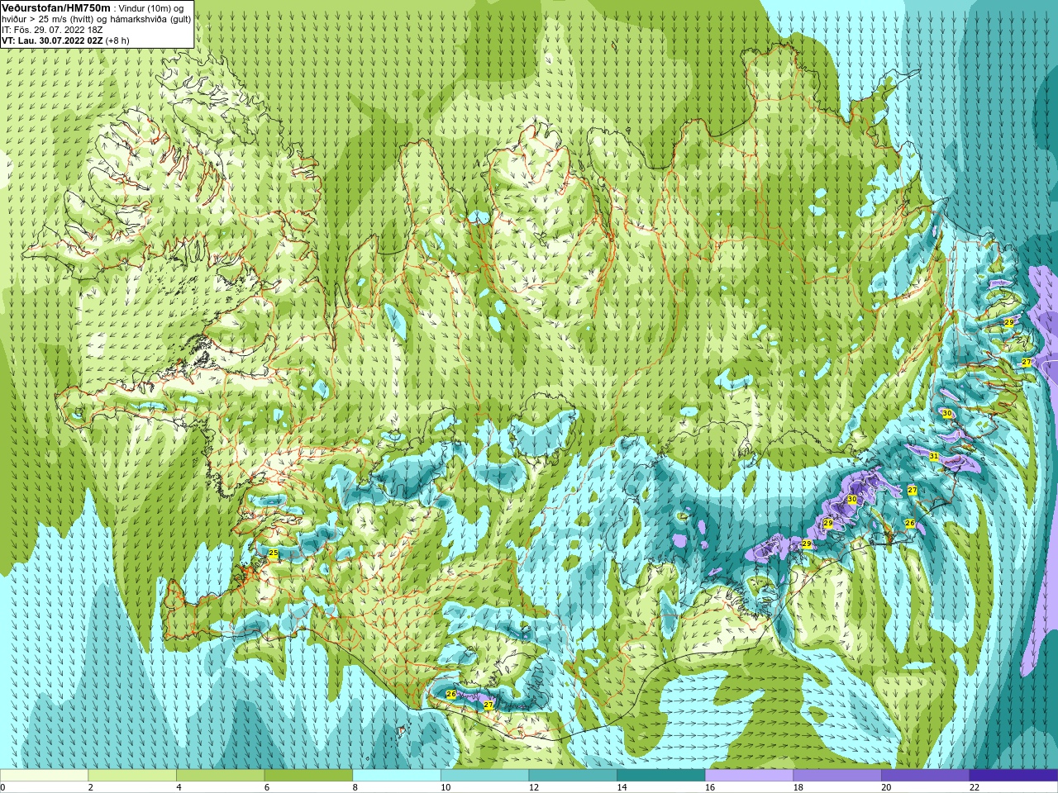Click the legend scale value "4"
This screenshot has height=793, width=1058.
[179, 788]
